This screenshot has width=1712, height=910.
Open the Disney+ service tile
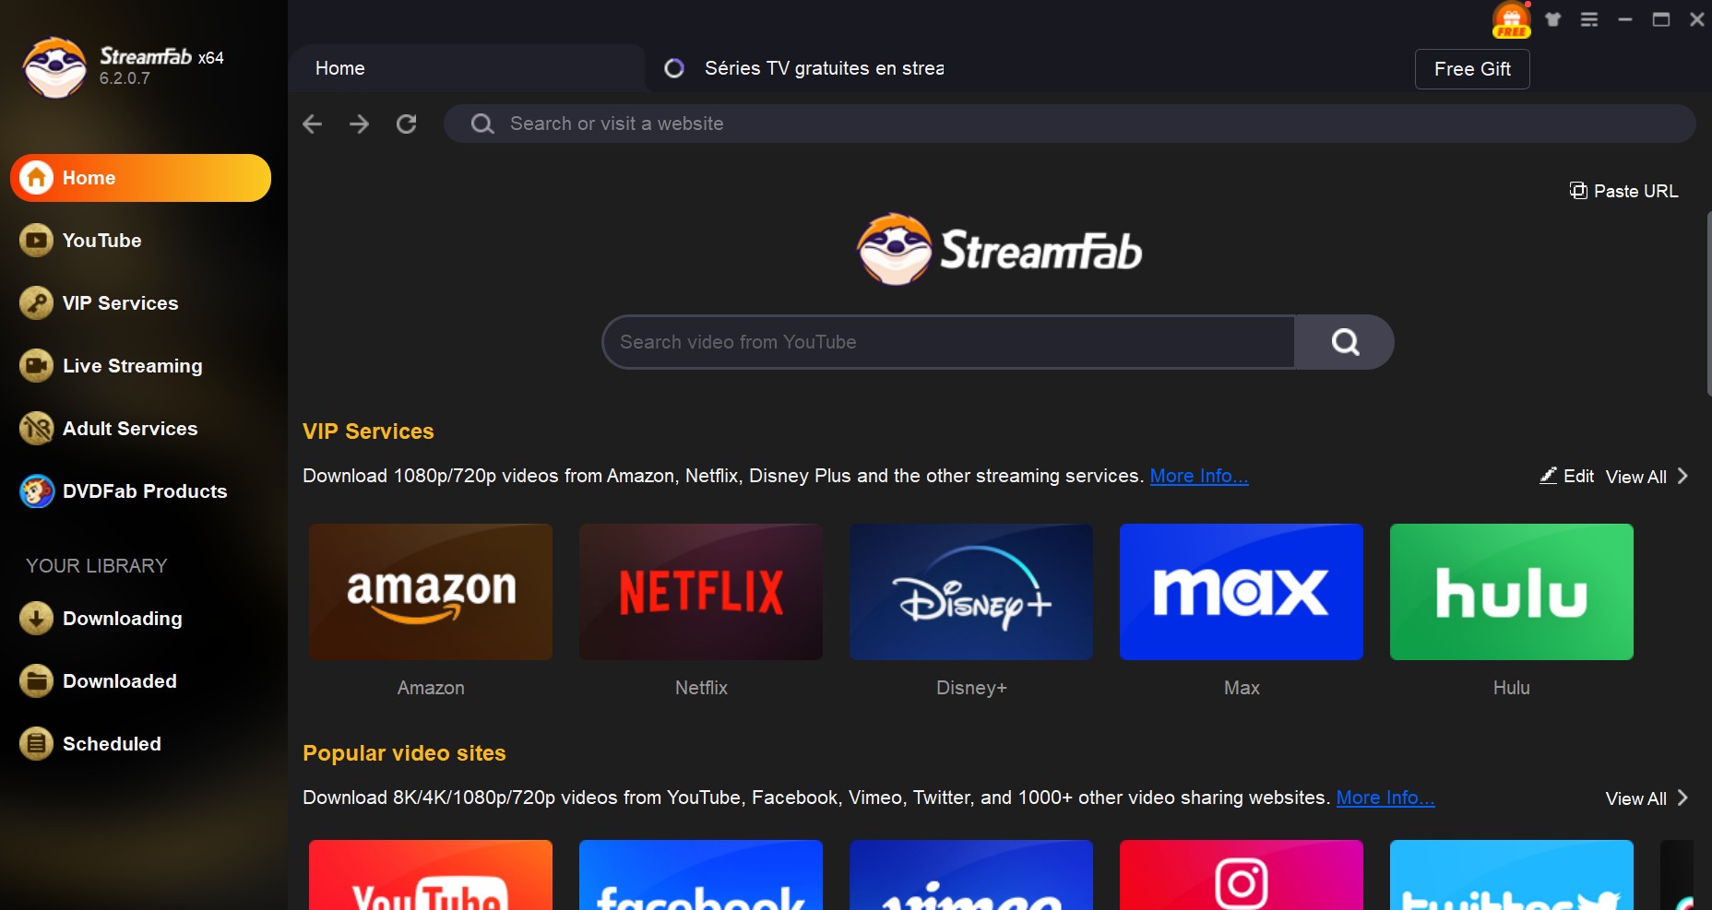(971, 592)
